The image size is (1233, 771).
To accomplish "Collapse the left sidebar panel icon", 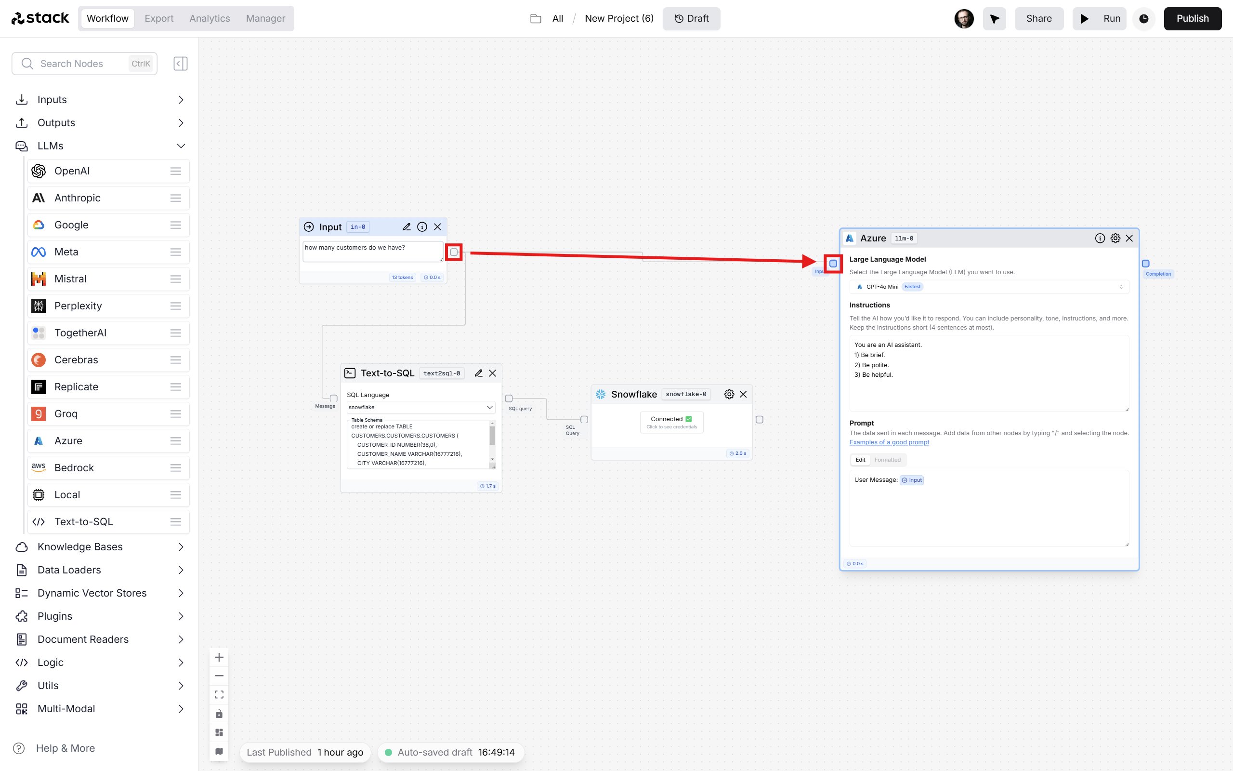I will (x=180, y=64).
